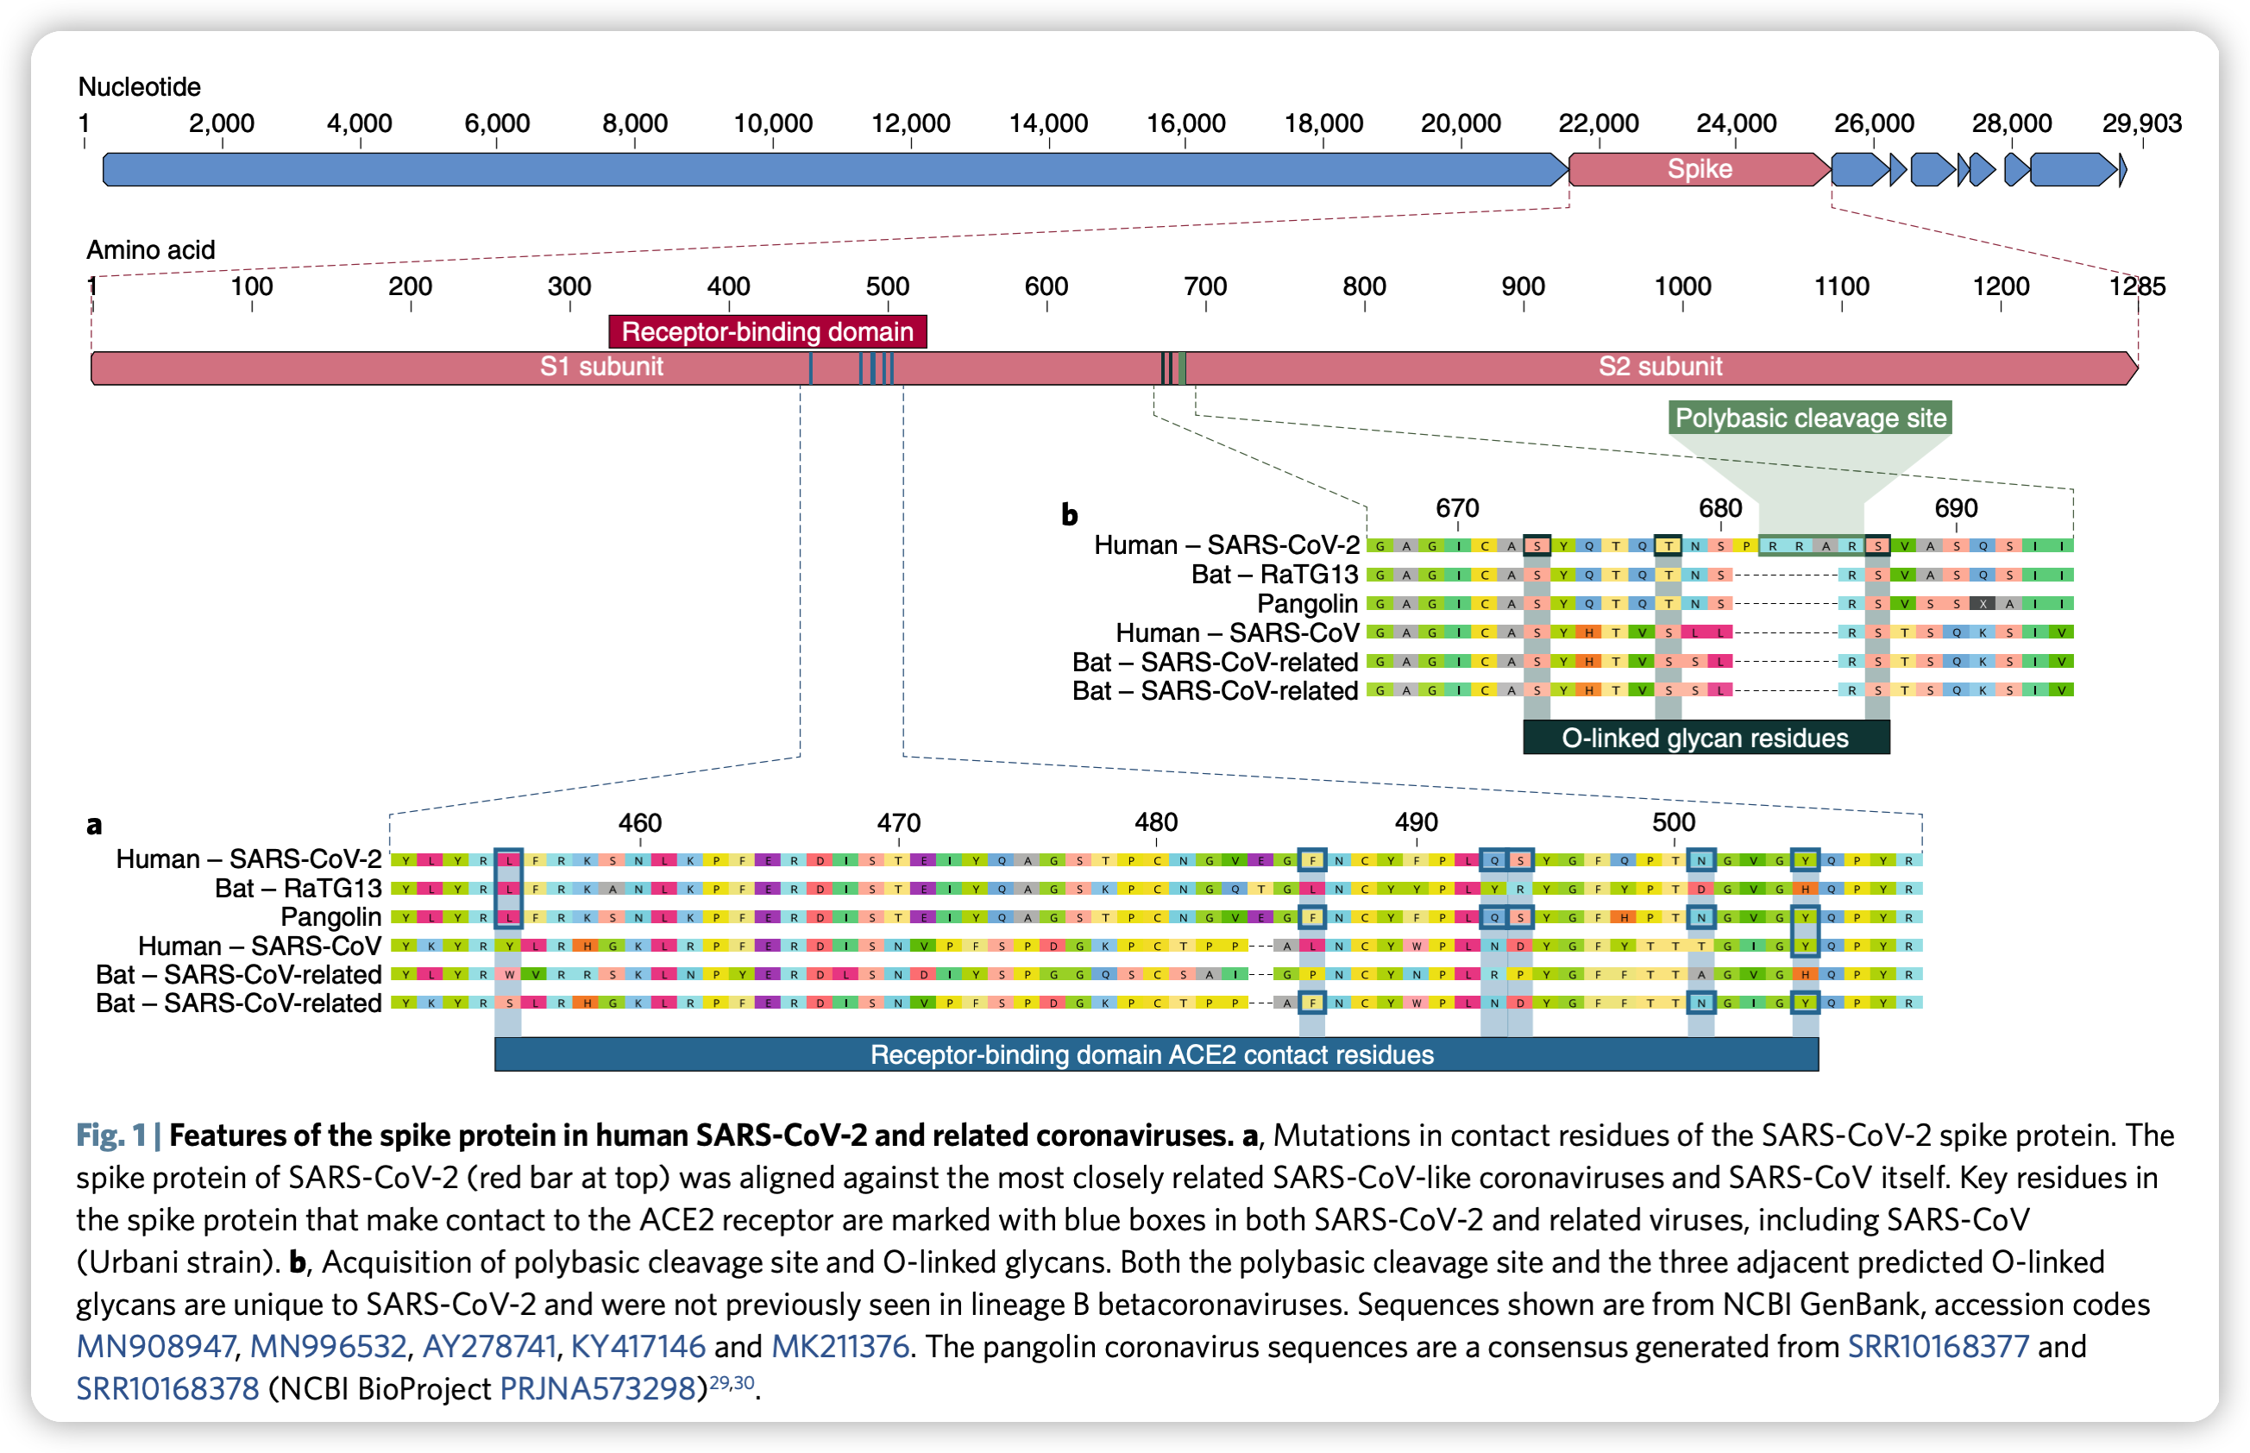
Task: Click the Amino acid axis title
Action: [x=151, y=250]
